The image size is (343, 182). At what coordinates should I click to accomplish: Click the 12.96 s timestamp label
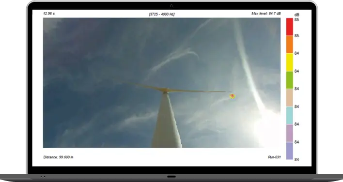tap(49, 14)
